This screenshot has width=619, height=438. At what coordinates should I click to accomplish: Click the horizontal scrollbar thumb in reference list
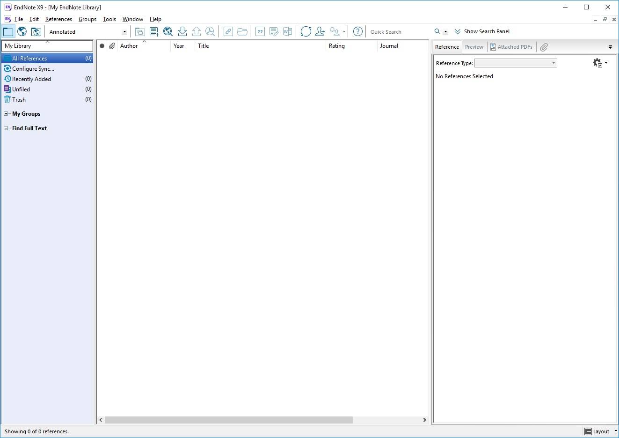229,420
